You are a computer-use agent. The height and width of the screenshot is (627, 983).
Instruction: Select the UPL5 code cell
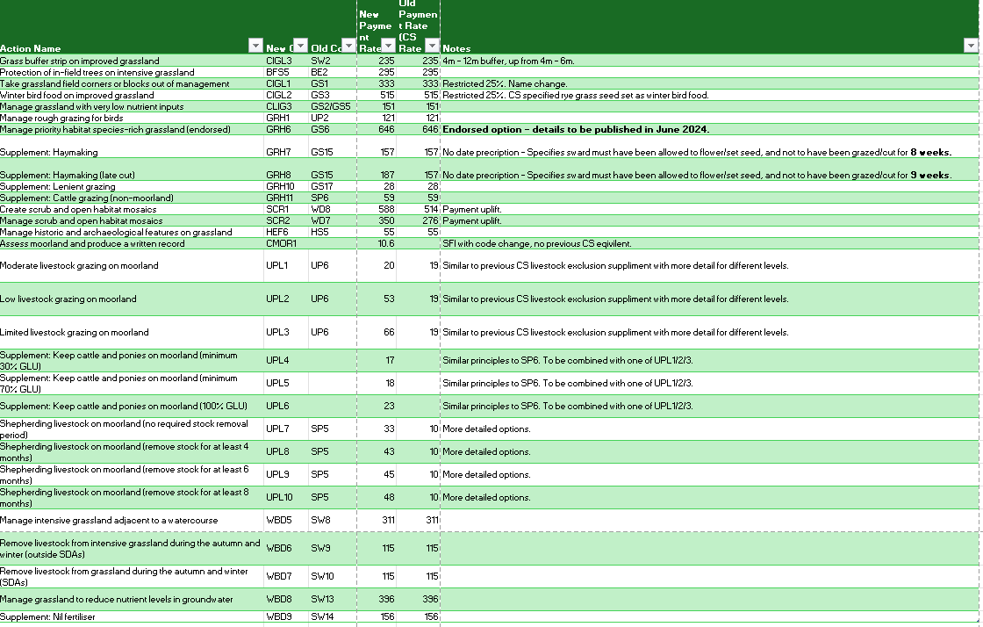tap(286, 383)
